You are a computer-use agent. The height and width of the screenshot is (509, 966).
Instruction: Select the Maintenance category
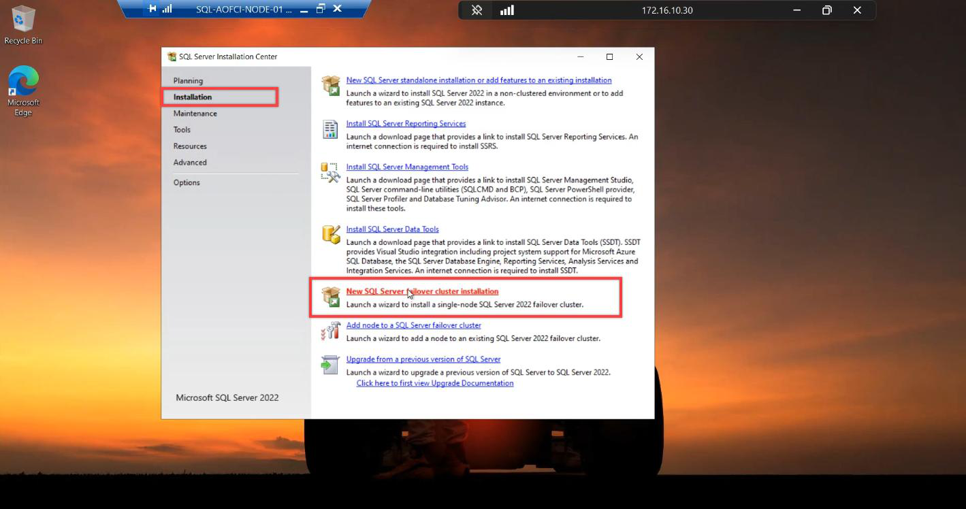pyautogui.click(x=195, y=114)
